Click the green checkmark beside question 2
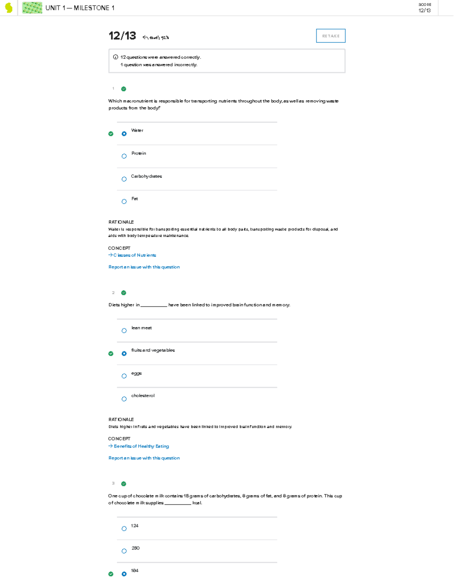454x587 pixels. click(x=123, y=292)
